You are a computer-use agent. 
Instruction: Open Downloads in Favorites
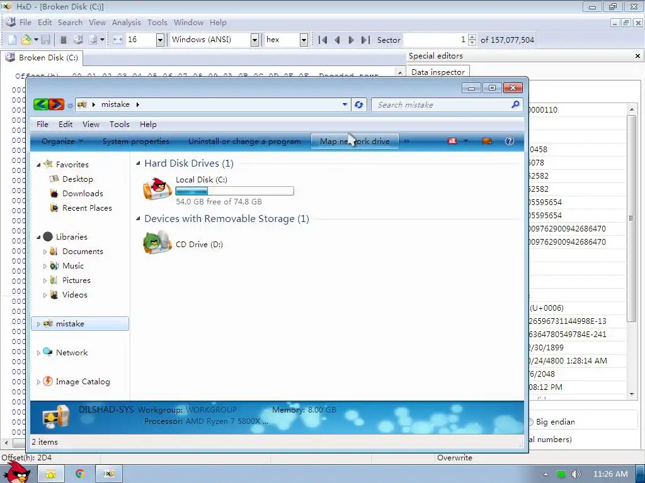(x=83, y=194)
